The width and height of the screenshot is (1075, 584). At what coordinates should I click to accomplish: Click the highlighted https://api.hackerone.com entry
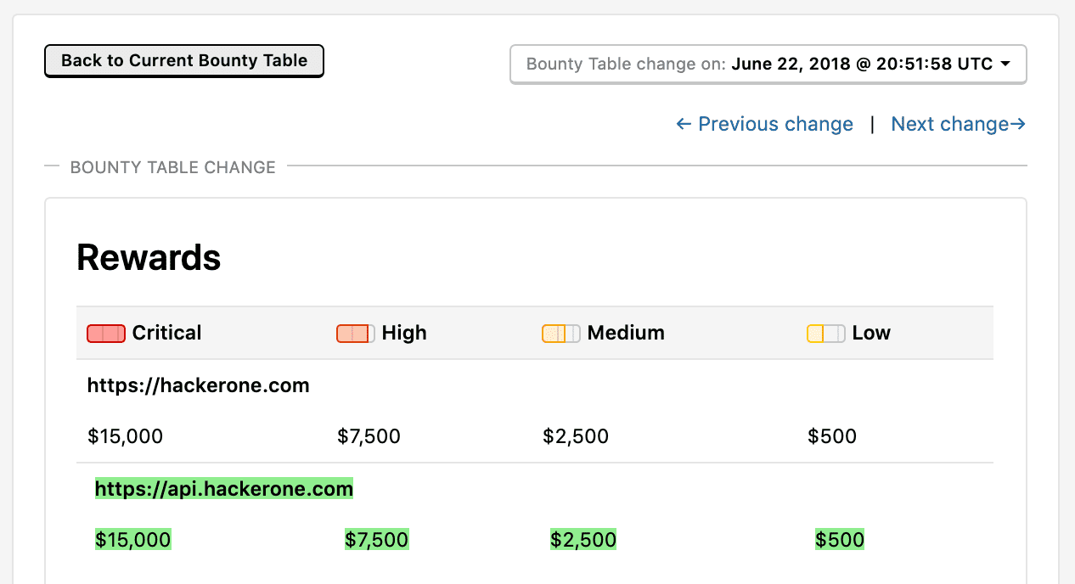point(224,489)
